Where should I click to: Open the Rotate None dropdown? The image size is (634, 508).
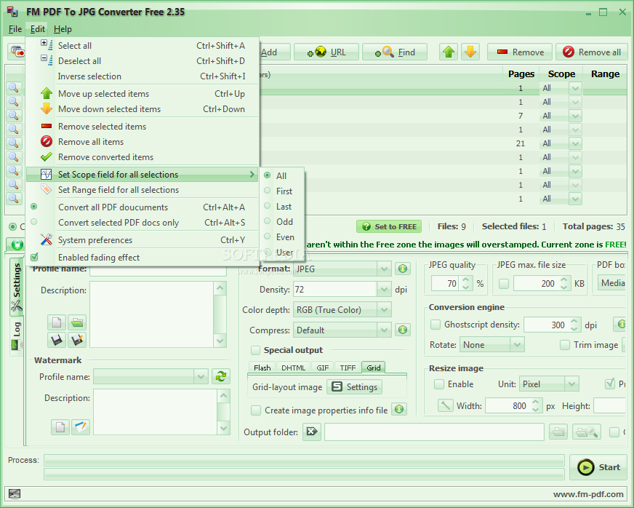517,344
